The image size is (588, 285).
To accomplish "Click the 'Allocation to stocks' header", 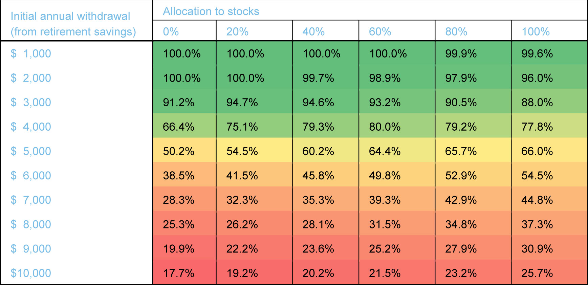I will pyautogui.click(x=211, y=12).
